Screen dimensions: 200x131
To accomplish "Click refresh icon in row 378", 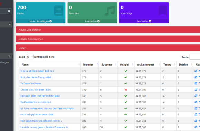I will click(196, 77).
